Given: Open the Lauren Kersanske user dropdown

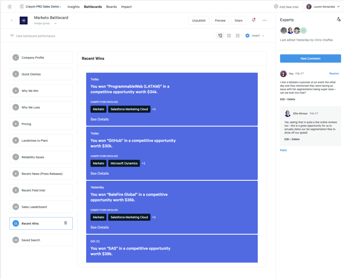Looking at the screenshot, I should coord(323,6).
